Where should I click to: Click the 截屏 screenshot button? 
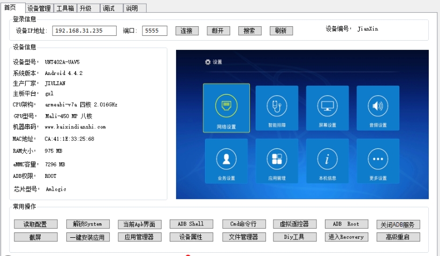(x=36, y=237)
